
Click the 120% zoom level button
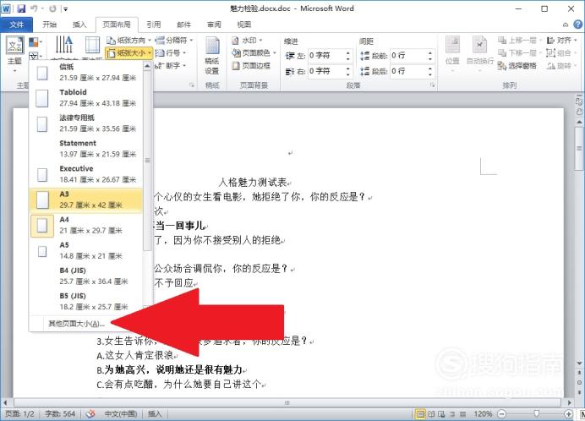point(484,413)
